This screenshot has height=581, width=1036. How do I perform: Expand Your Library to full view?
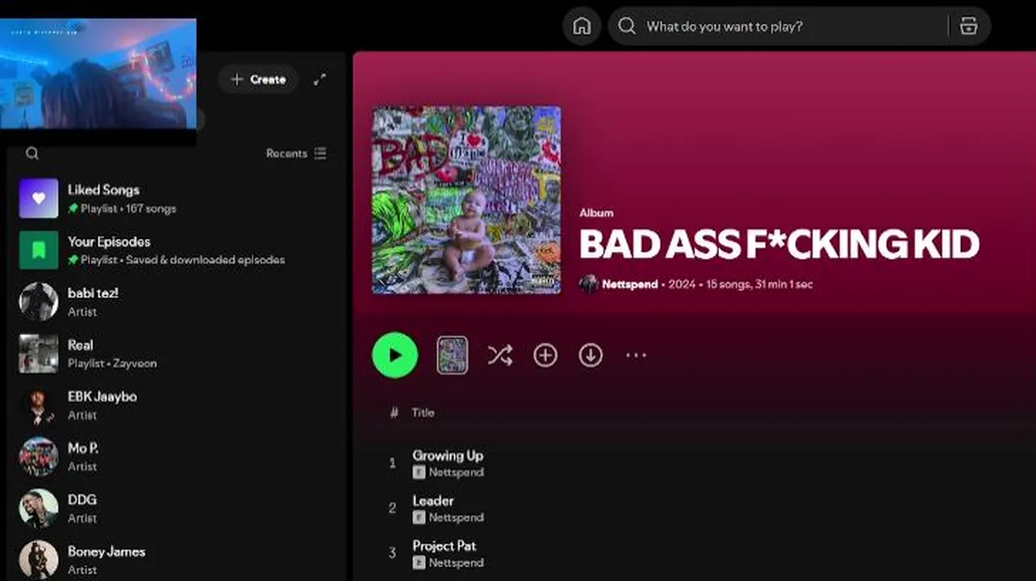pos(320,79)
